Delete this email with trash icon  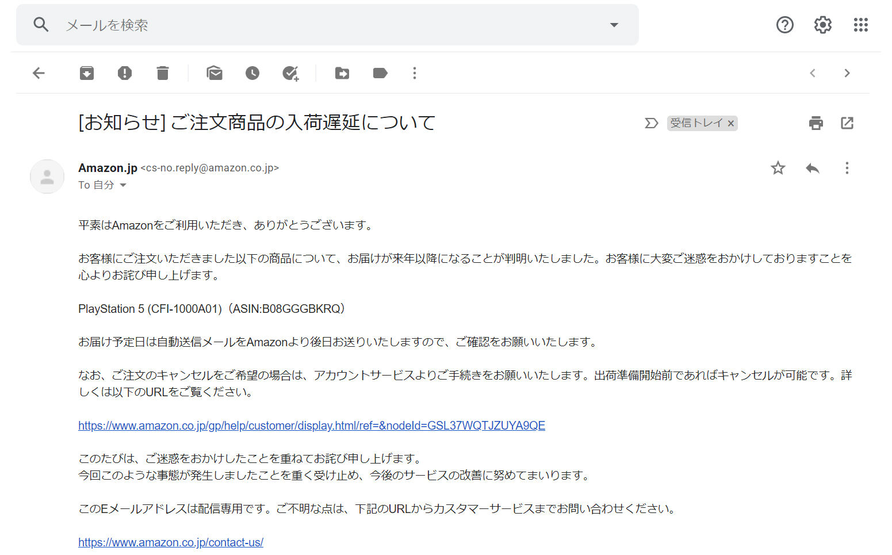tap(163, 73)
